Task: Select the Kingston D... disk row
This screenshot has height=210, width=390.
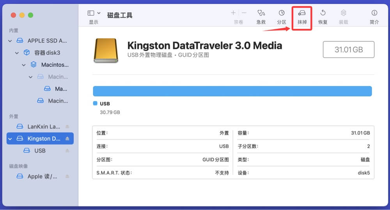Action: click(x=40, y=138)
